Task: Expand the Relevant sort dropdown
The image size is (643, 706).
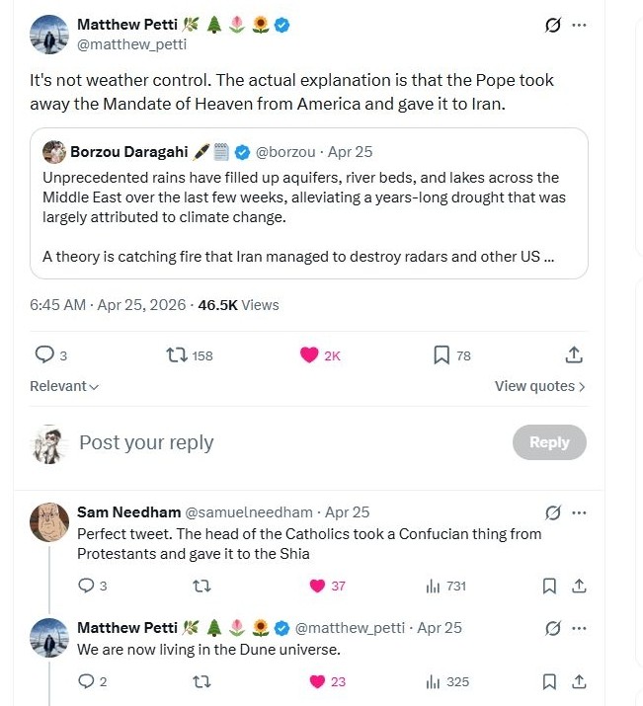Action: click(x=64, y=386)
